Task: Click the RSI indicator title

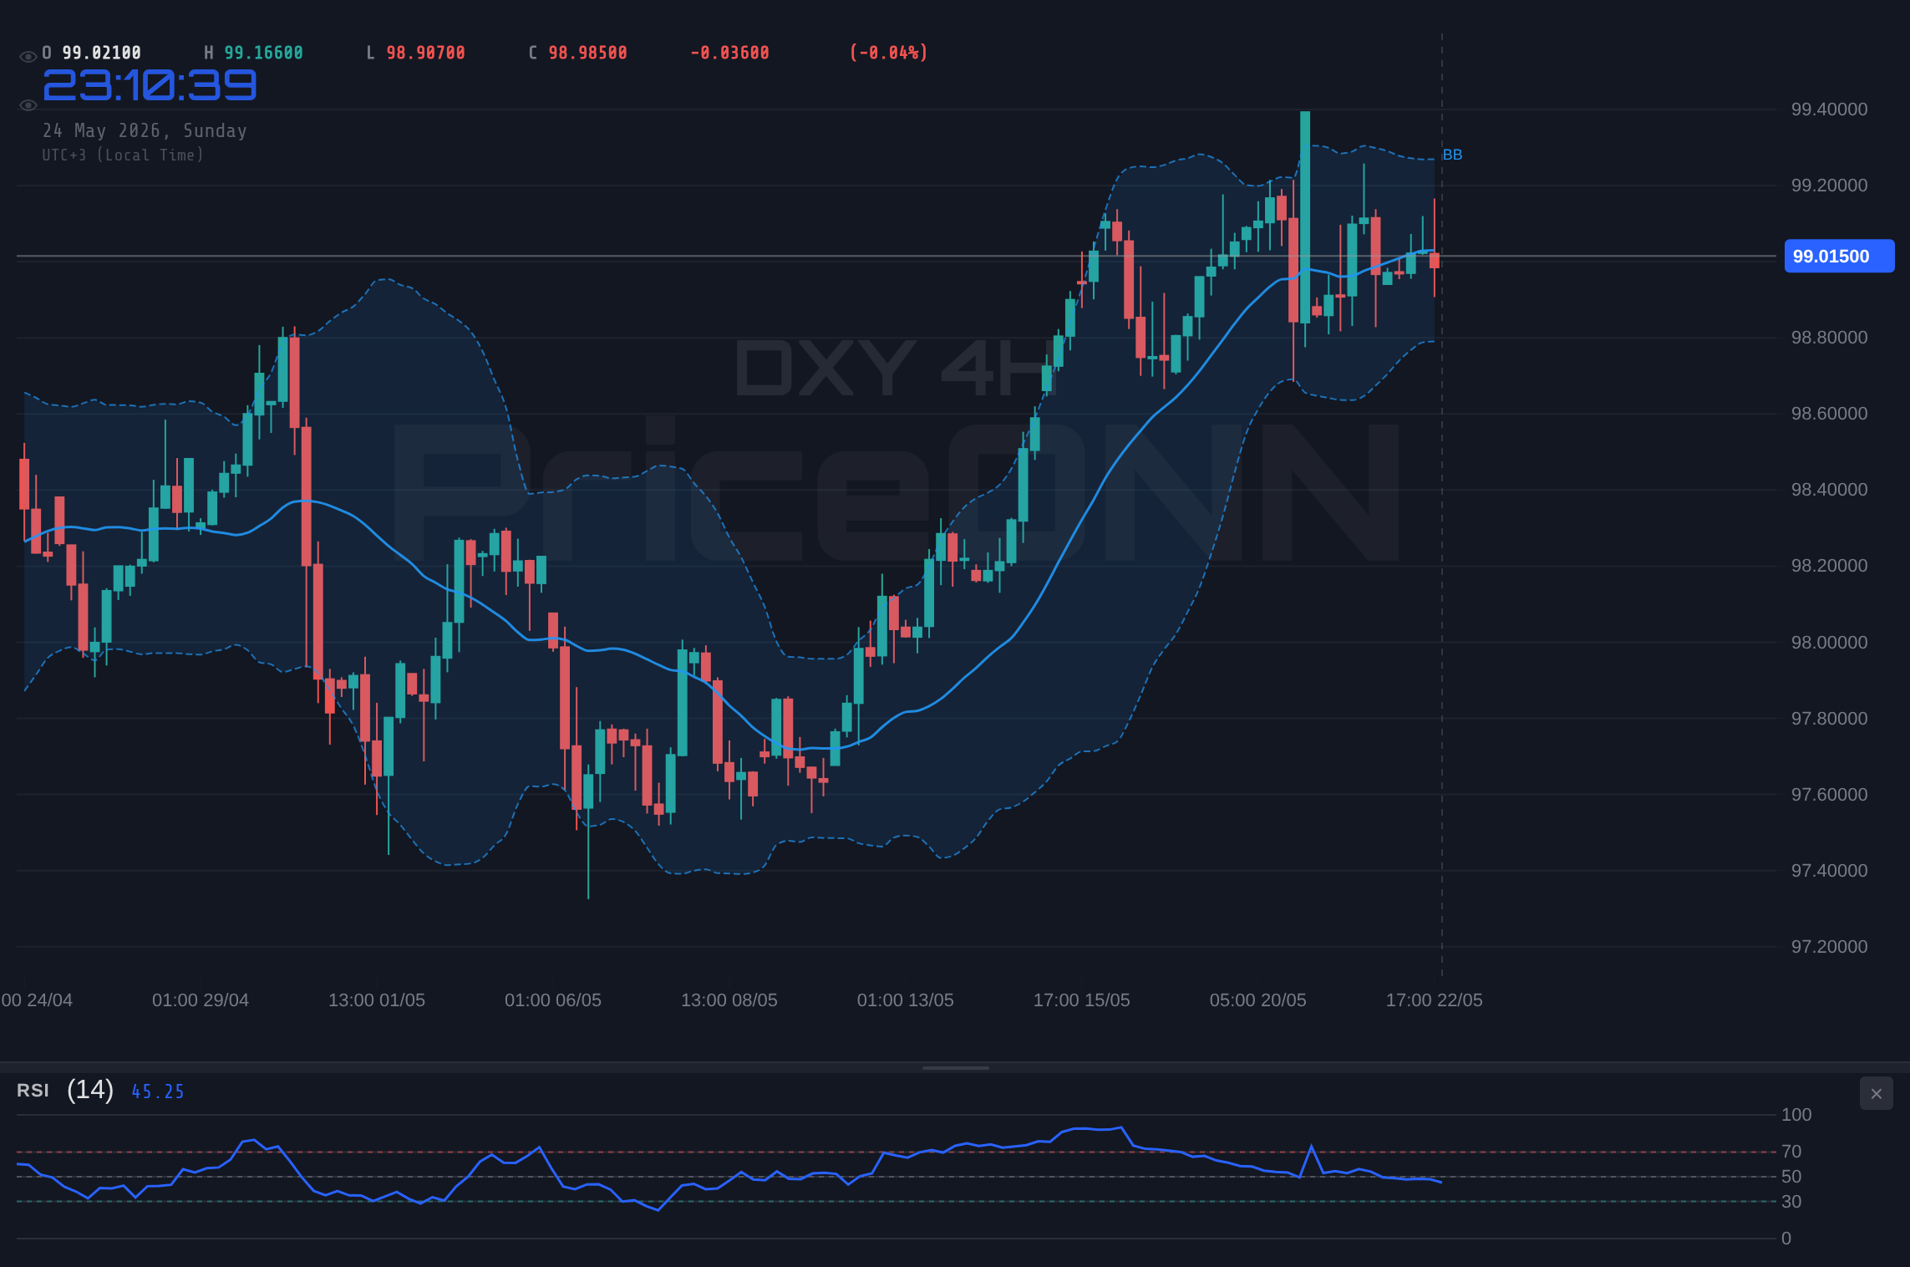Action: tap(33, 1091)
